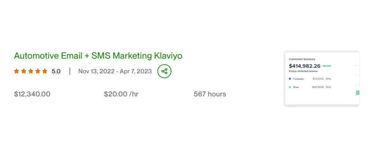Click the Flows label in the preview
The width and height of the screenshot is (374, 155).
pyautogui.click(x=296, y=87)
